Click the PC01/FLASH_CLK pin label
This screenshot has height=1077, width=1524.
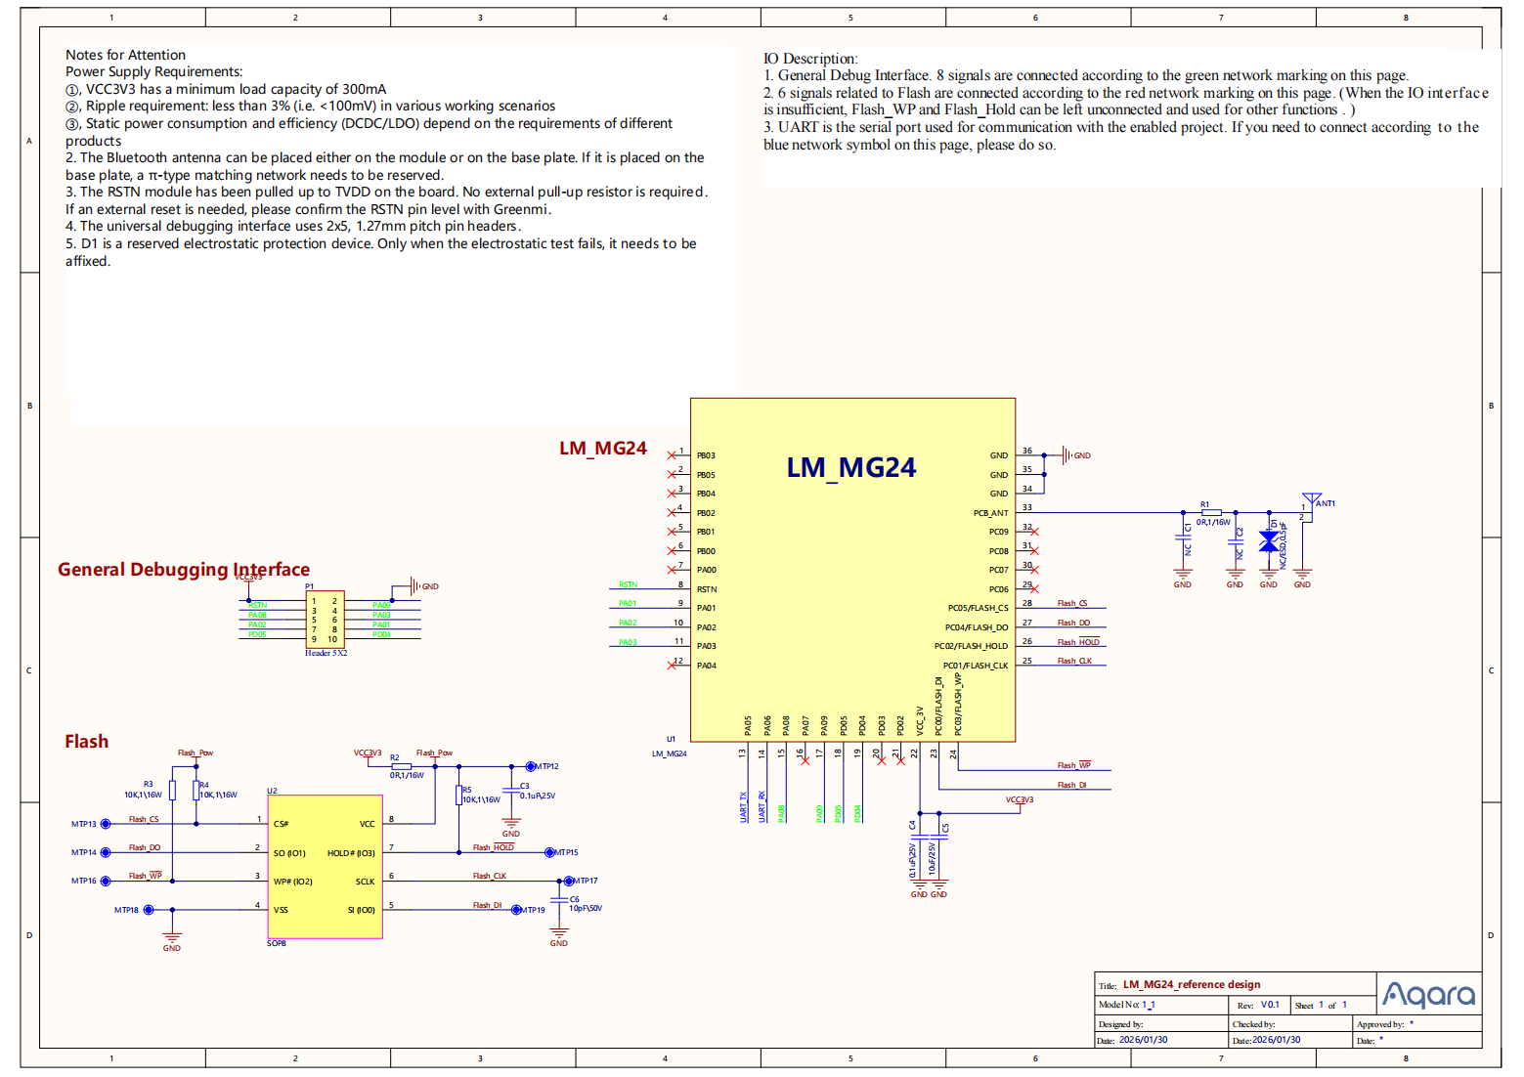coord(975,666)
